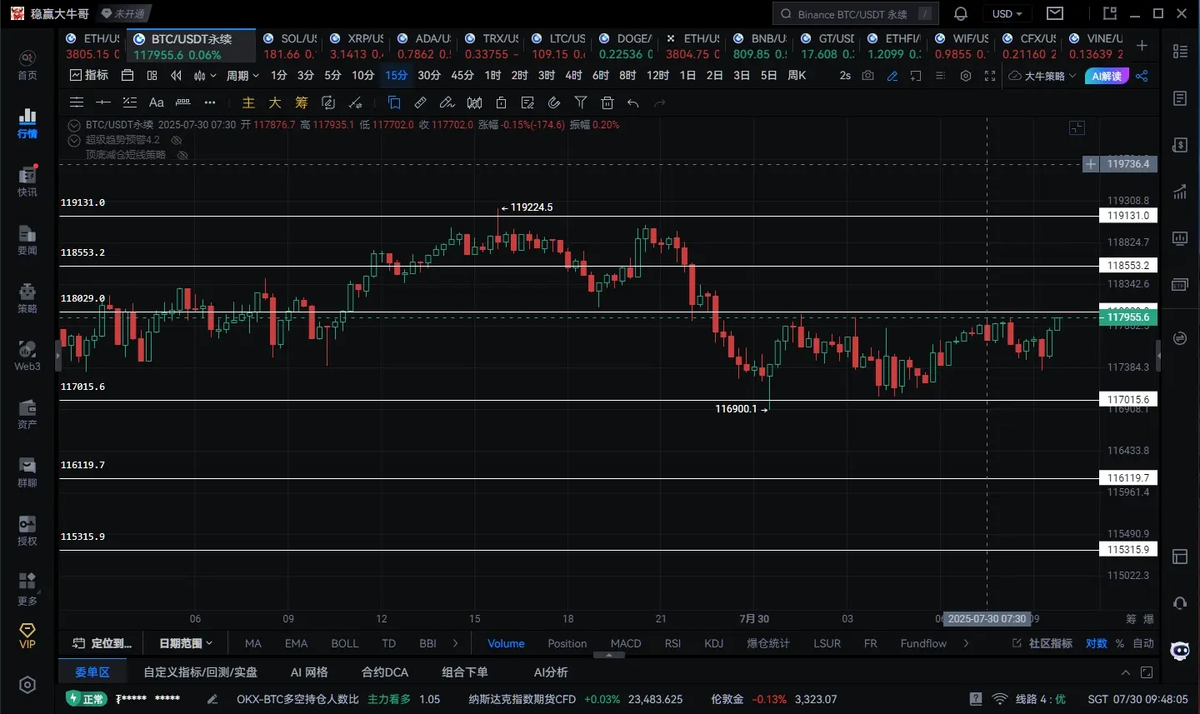Toggle visibility of 超级趋势预警4.2 indicator
This screenshot has height=714, width=1200.
pos(176,140)
